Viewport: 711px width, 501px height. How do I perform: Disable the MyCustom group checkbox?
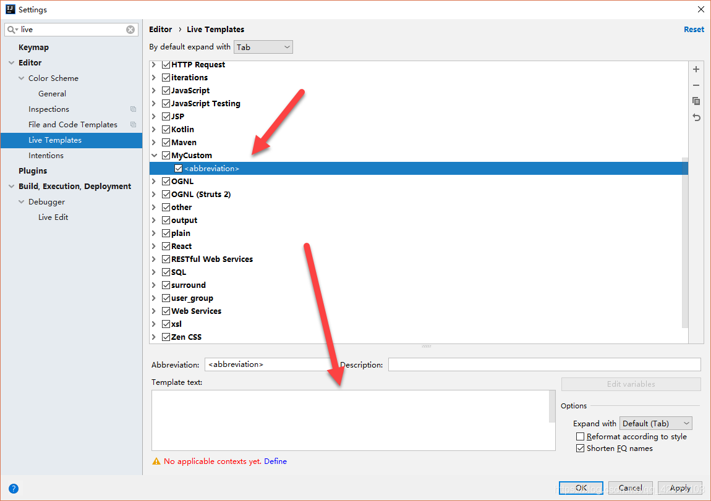(x=166, y=156)
